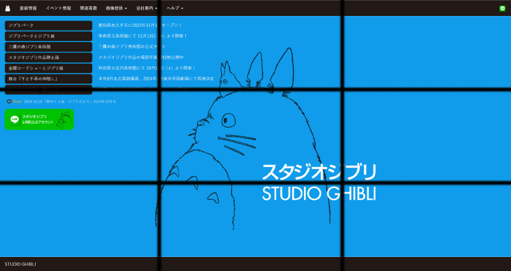Click the text starting with 秋田県立近代美術館にて
511x271 pixels.
tap(147, 68)
